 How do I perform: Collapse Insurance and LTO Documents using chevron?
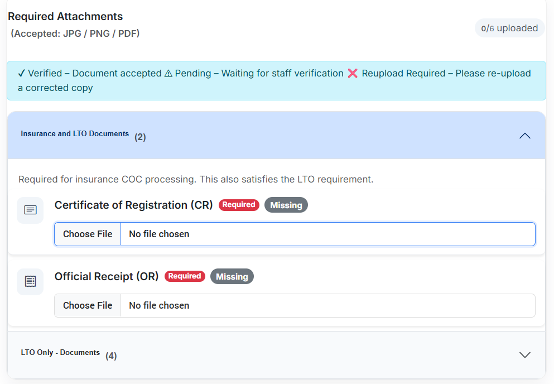pos(524,136)
